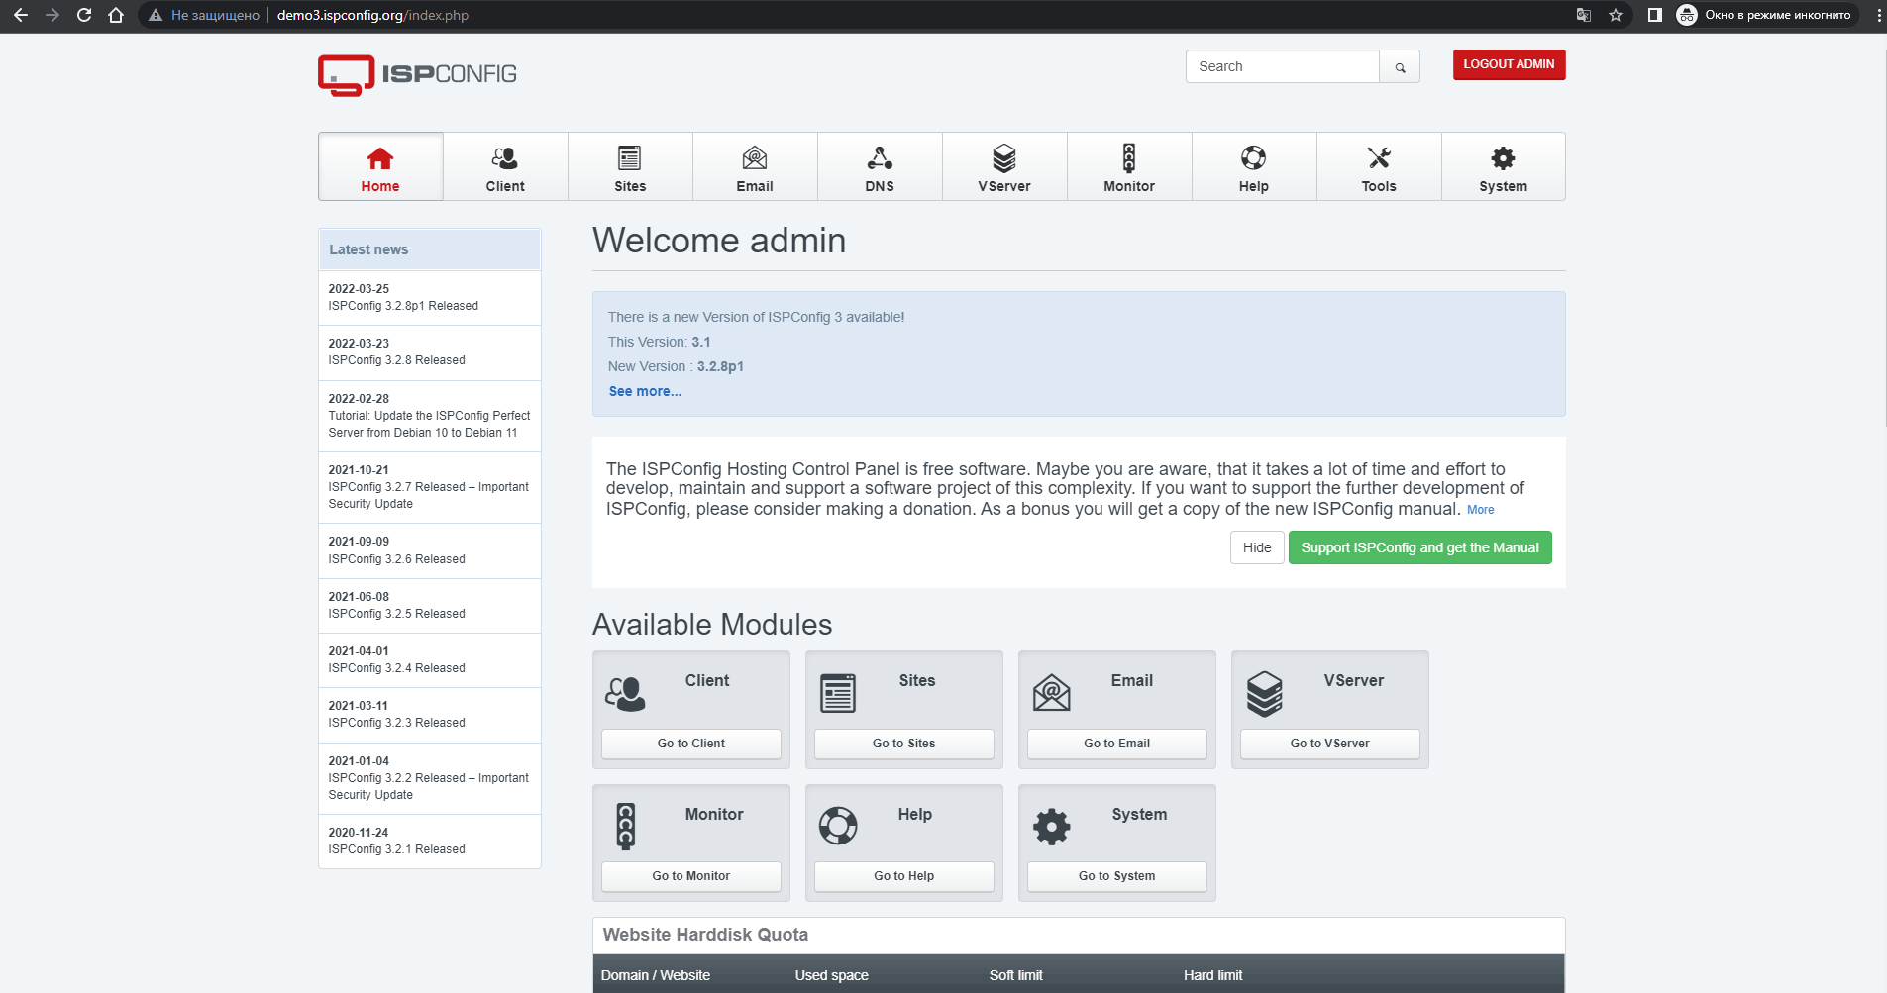The image size is (1887, 993).
Task: Open Monitor in the top navigation
Action: pyautogui.click(x=1129, y=167)
